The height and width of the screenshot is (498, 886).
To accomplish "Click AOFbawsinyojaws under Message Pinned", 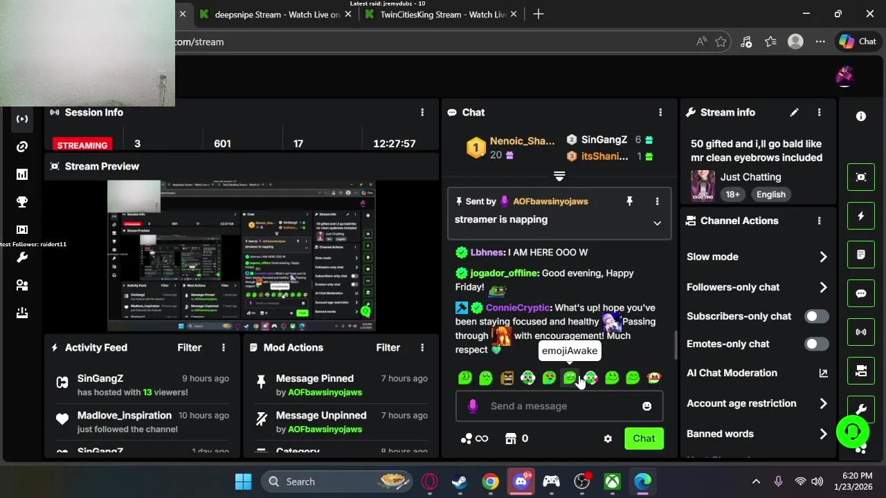I will tap(325, 392).
